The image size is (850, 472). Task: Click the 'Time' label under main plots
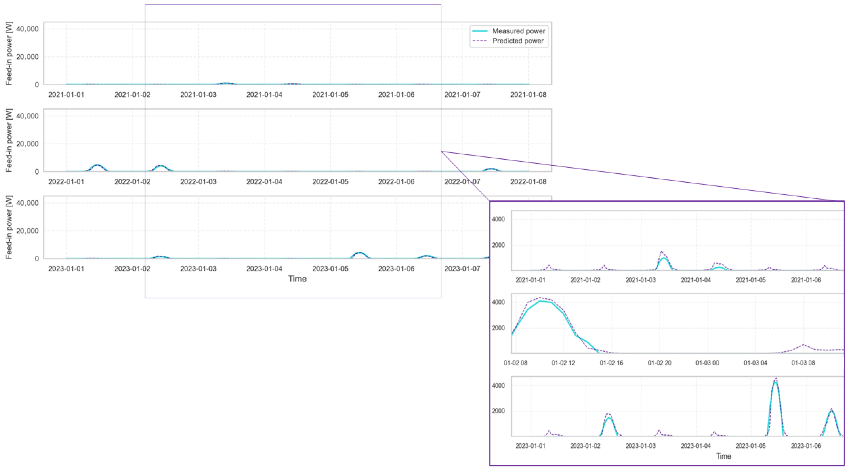pyautogui.click(x=297, y=279)
